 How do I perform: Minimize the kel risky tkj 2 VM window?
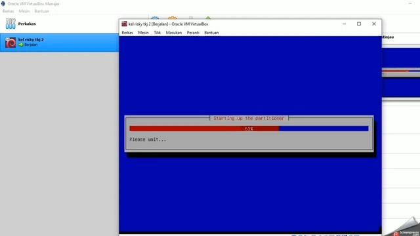pyautogui.click(x=344, y=24)
